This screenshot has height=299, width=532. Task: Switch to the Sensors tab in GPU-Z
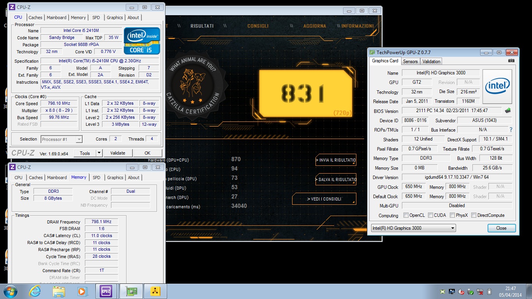coord(410,61)
